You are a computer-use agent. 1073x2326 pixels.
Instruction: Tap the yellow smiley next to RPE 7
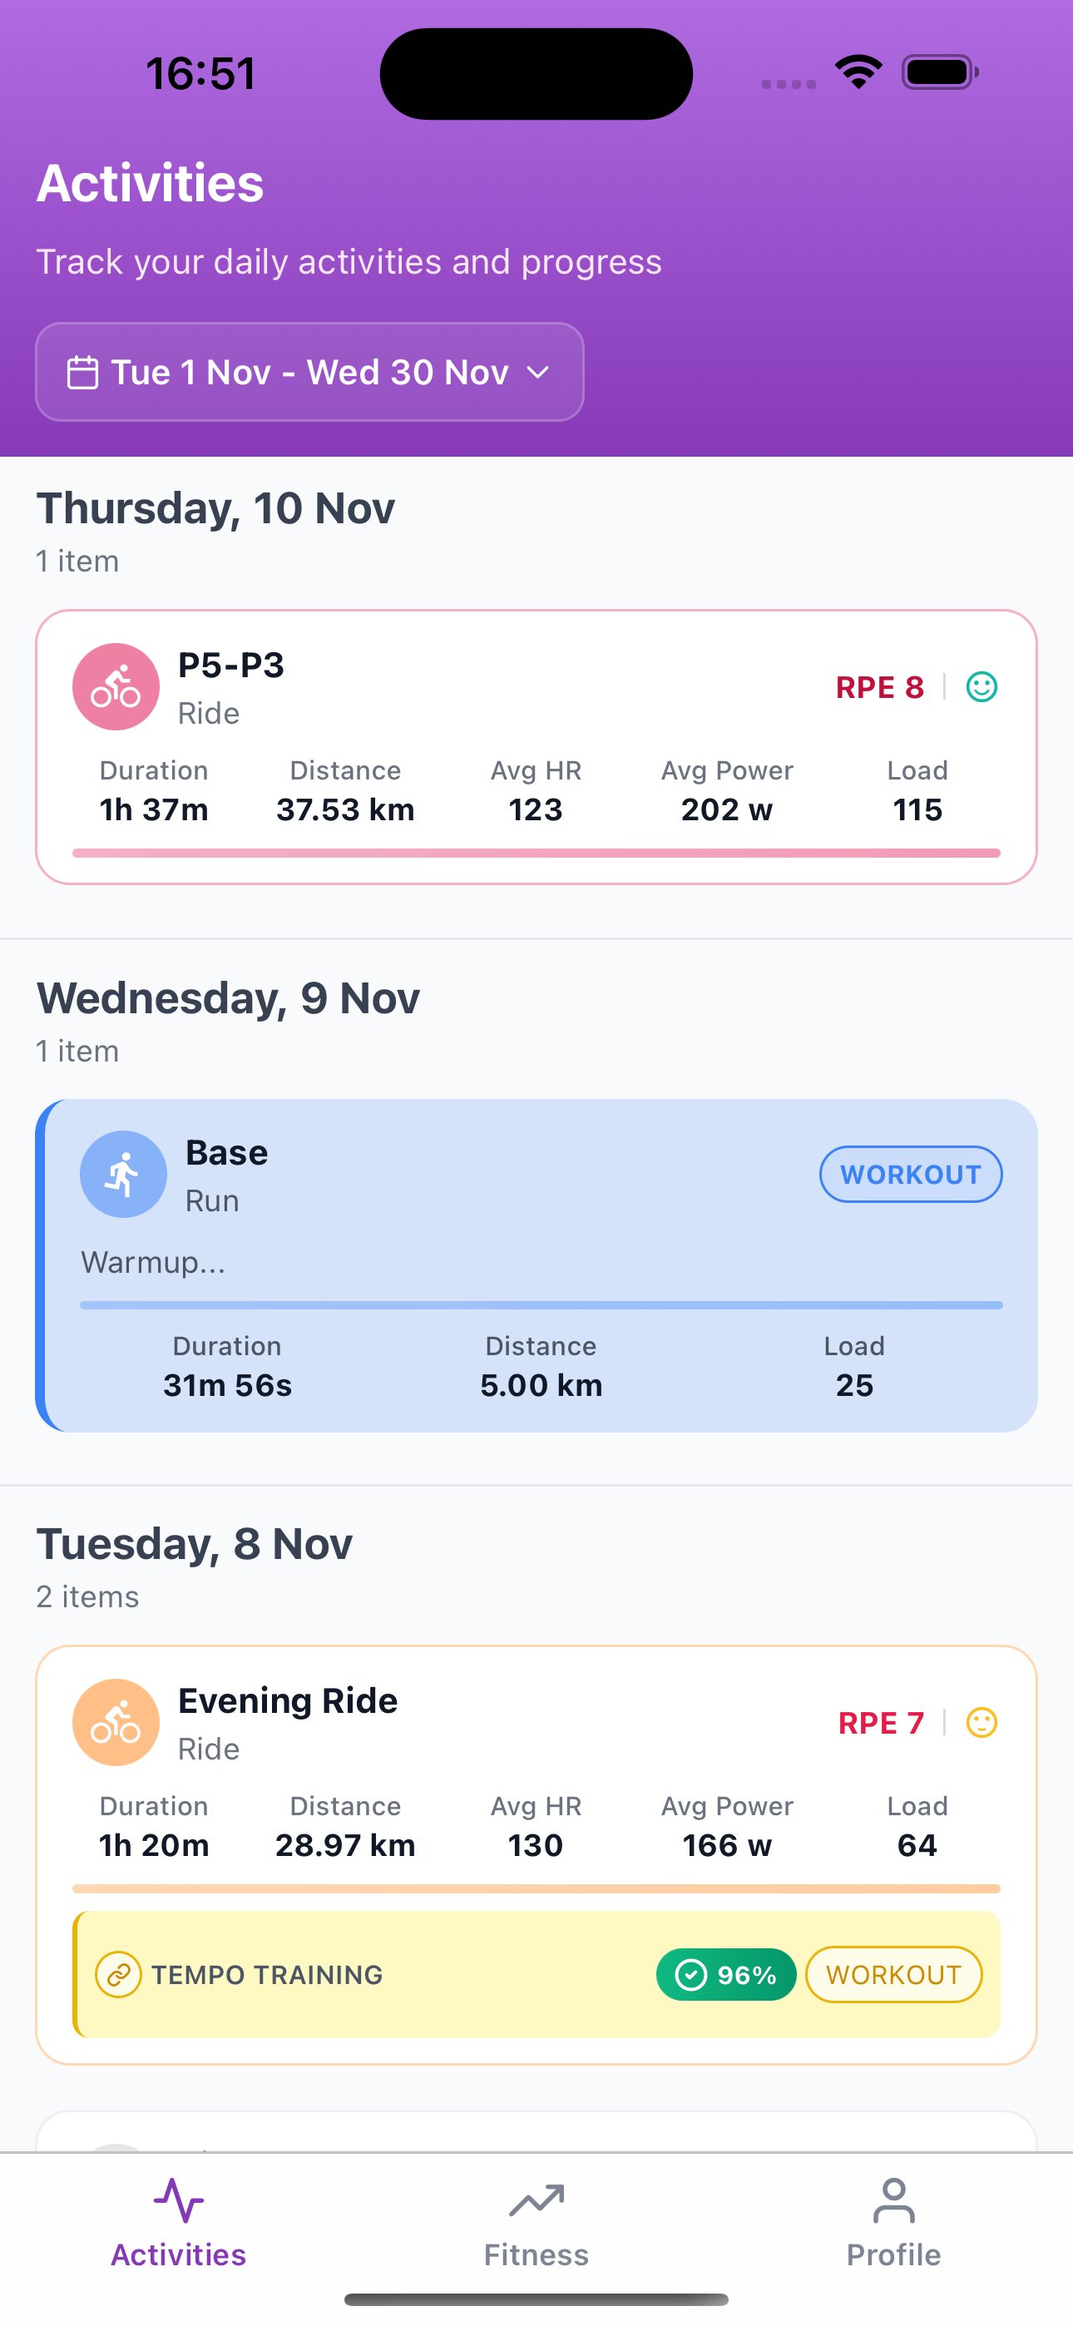tap(982, 1721)
